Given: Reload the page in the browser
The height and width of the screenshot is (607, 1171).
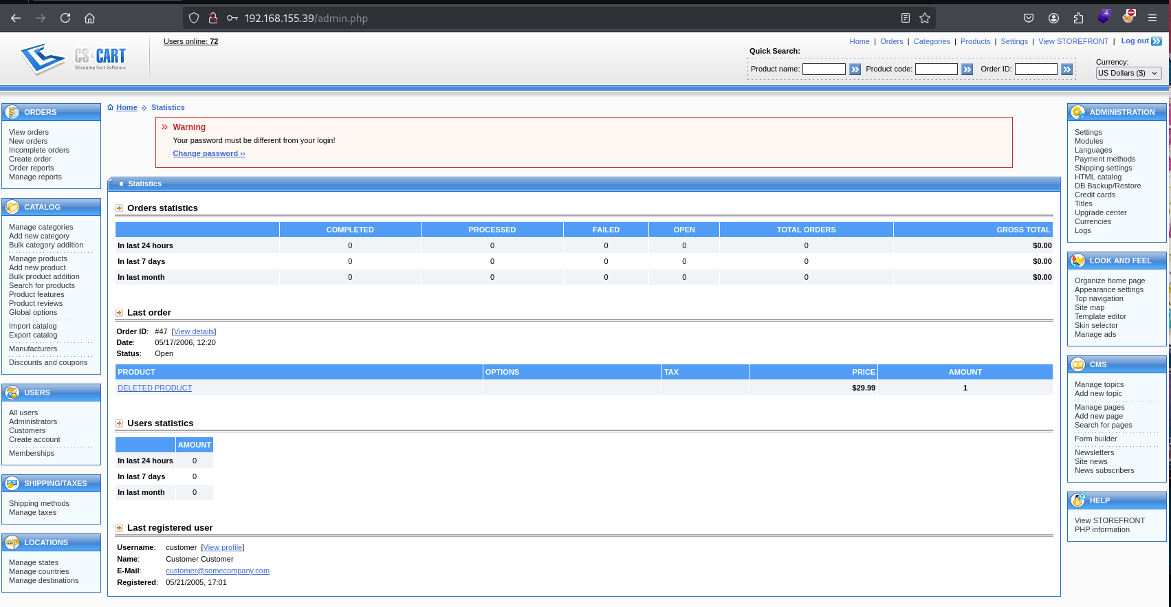Looking at the screenshot, I should (65, 18).
